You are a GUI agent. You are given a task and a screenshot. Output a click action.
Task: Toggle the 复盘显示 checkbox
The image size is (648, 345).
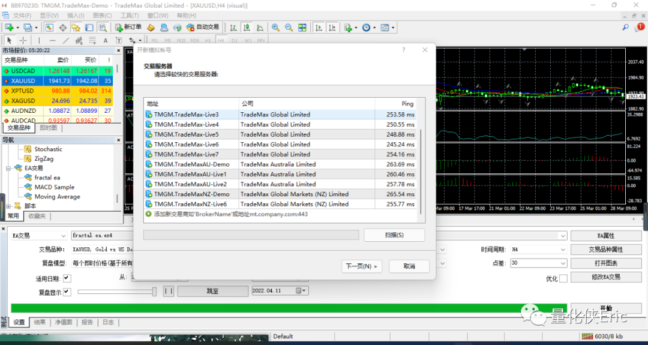[67, 292]
